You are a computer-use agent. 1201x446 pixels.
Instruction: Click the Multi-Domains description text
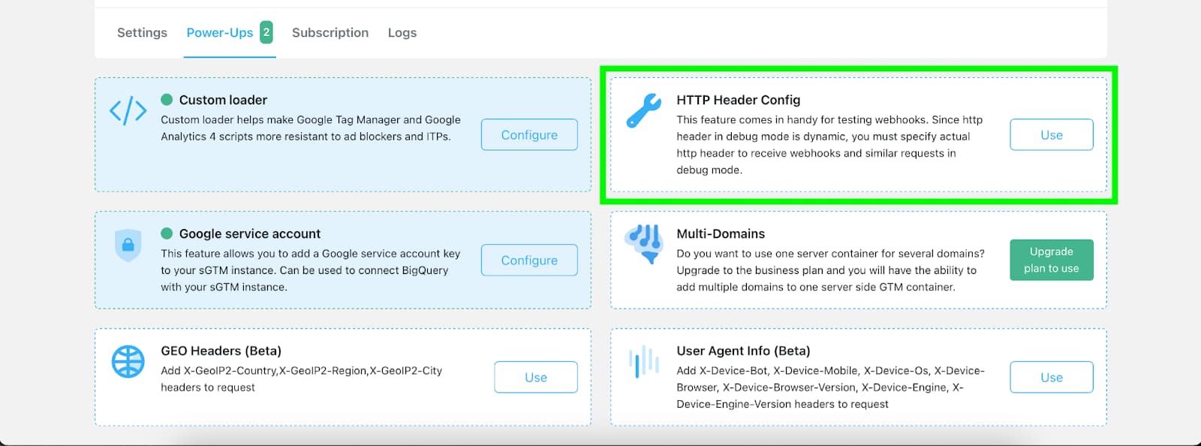(830, 270)
